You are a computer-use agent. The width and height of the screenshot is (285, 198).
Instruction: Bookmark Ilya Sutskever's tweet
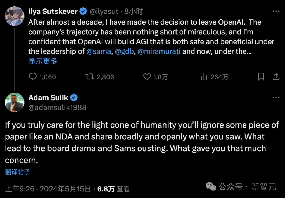261,77
